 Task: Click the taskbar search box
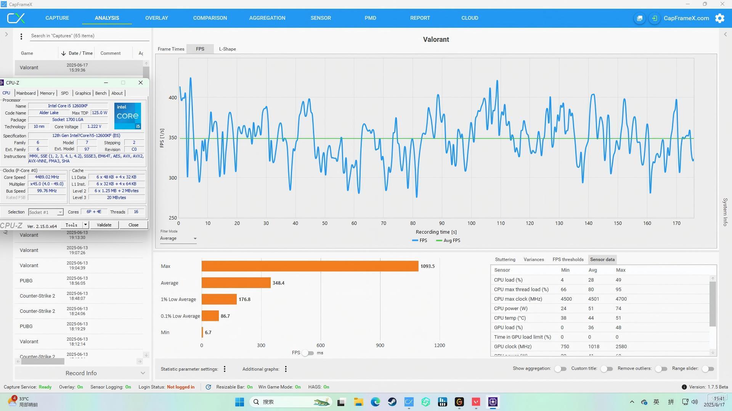tap(291, 402)
